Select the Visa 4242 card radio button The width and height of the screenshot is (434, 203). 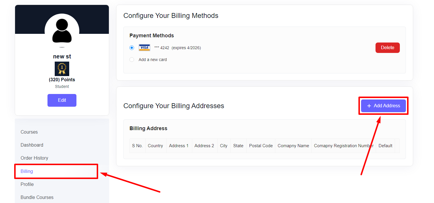click(x=132, y=48)
